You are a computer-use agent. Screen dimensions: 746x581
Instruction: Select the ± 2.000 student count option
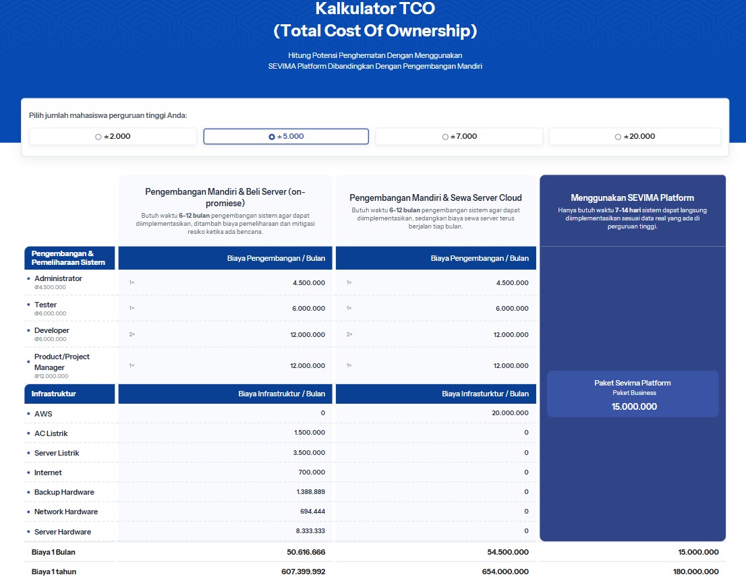pyautogui.click(x=113, y=136)
